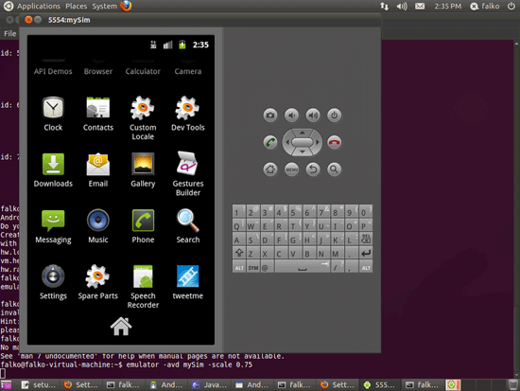Launch the Messaging app
This screenshot has height=391, width=520.
tap(53, 226)
